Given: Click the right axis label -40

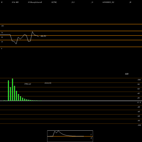Looking at the screenshot, I should (x=139, y=112).
